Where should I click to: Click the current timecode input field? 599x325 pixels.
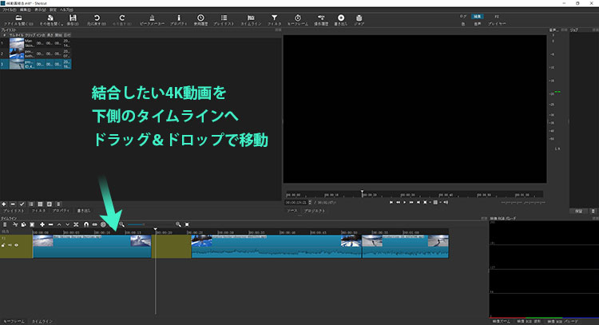pyautogui.click(x=298, y=202)
